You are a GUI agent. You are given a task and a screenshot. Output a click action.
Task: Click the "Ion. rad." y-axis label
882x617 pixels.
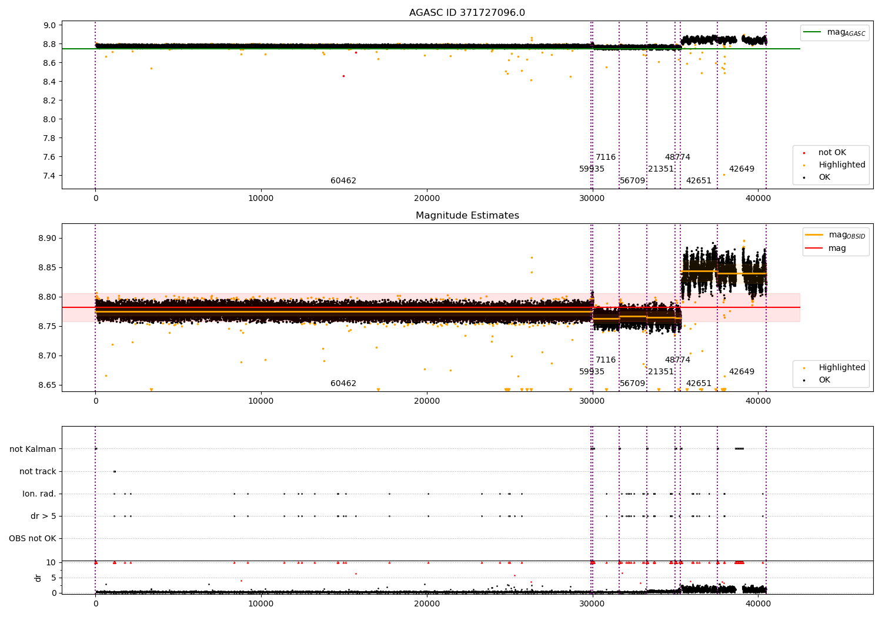pyautogui.click(x=39, y=494)
